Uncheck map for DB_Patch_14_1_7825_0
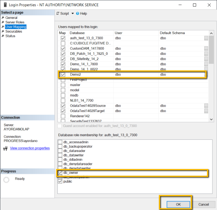The width and height of the screenshot is (217, 210). click(x=63, y=54)
